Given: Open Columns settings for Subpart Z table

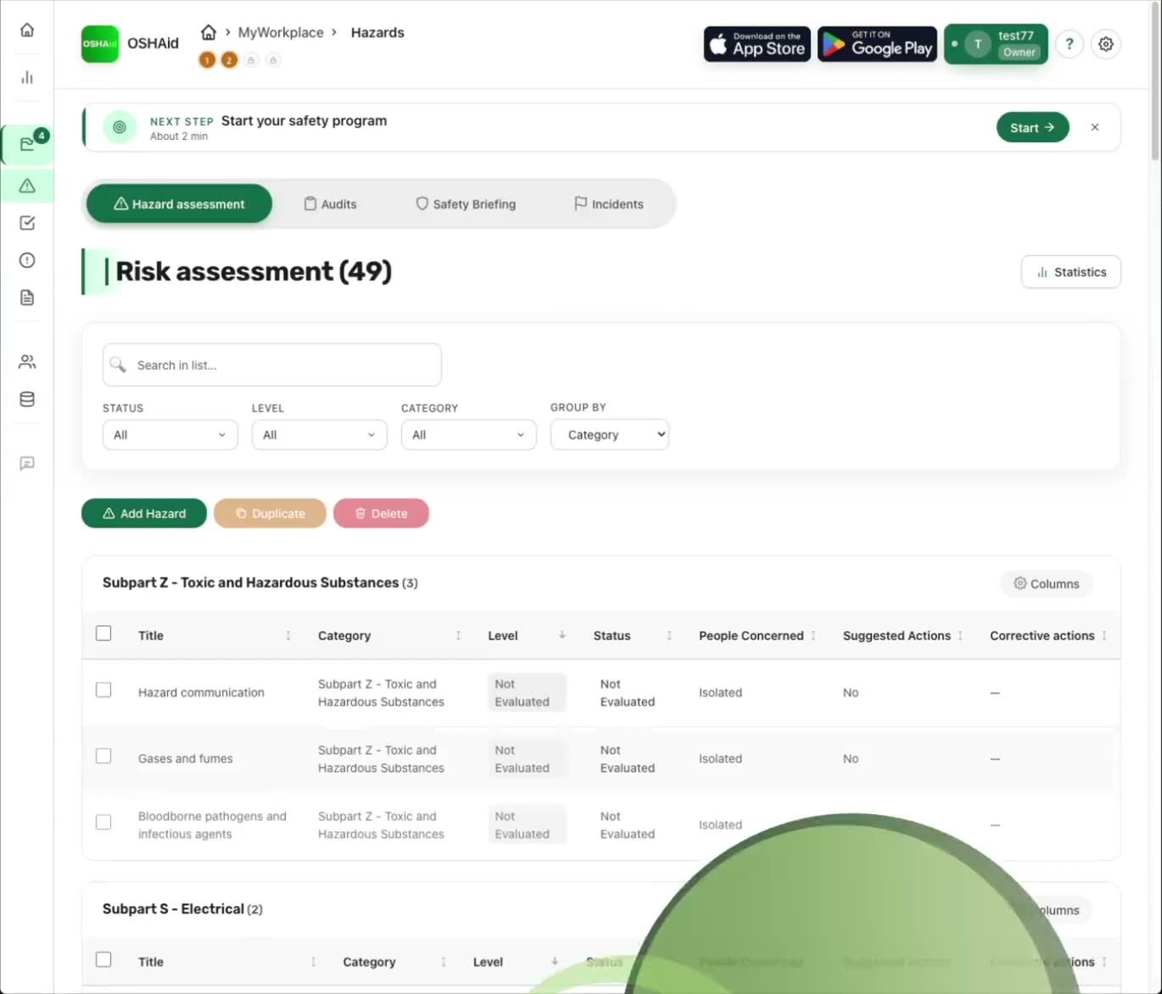Looking at the screenshot, I should point(1047,584).
